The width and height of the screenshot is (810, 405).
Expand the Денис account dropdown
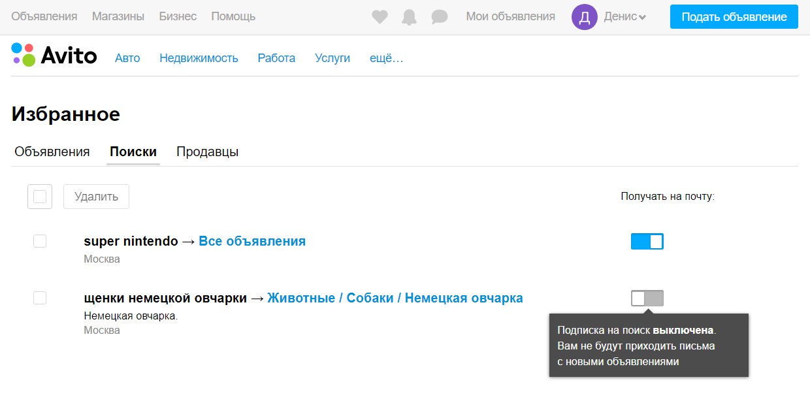pyautogui.click(x=625, y=17)
